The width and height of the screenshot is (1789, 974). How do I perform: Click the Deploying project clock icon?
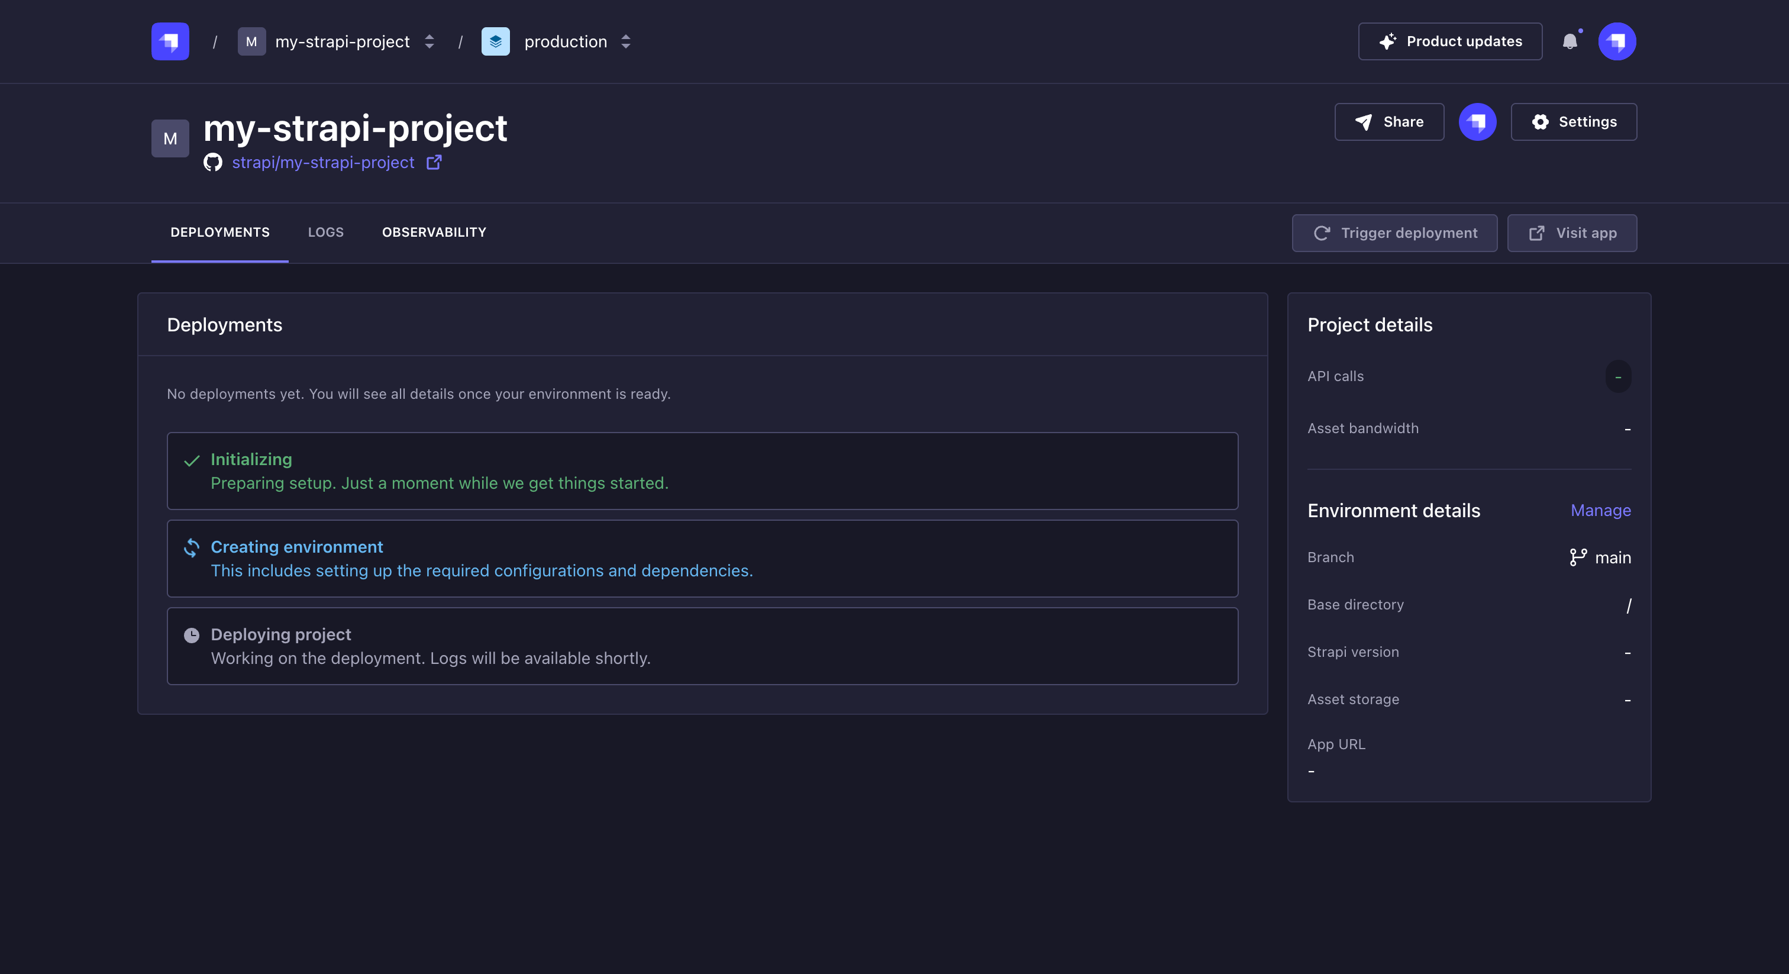(192, 635)
